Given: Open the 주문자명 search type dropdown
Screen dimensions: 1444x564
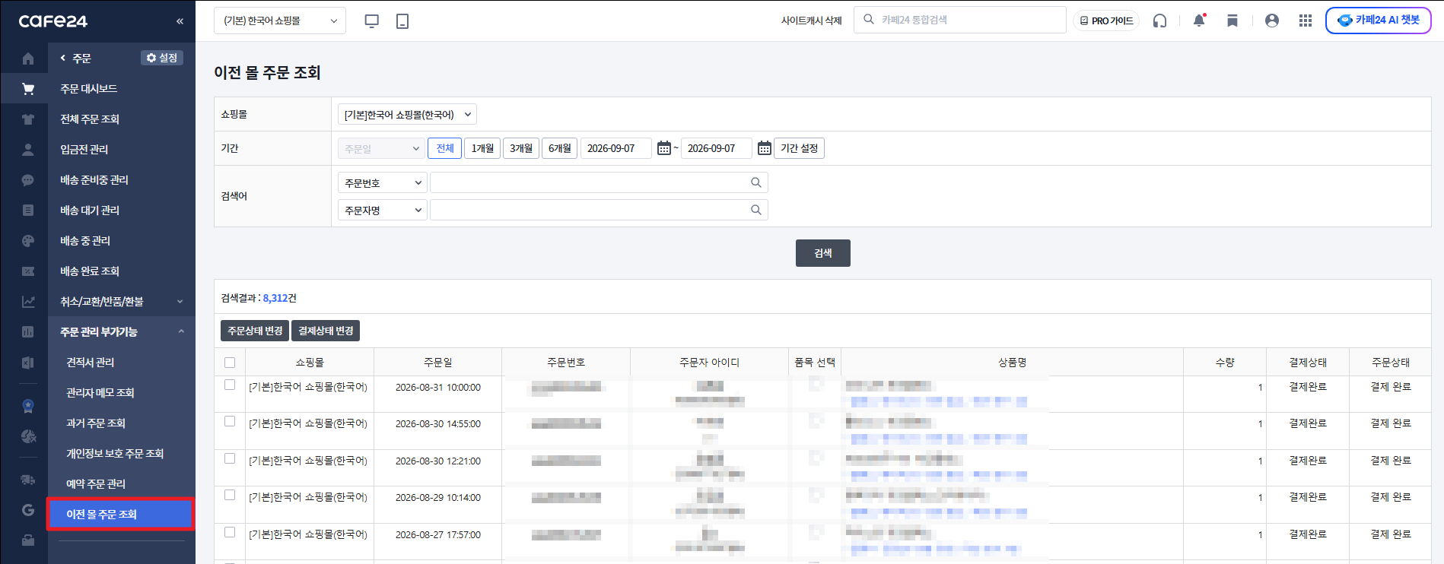Looking at the screenshot, I should 382,211.
